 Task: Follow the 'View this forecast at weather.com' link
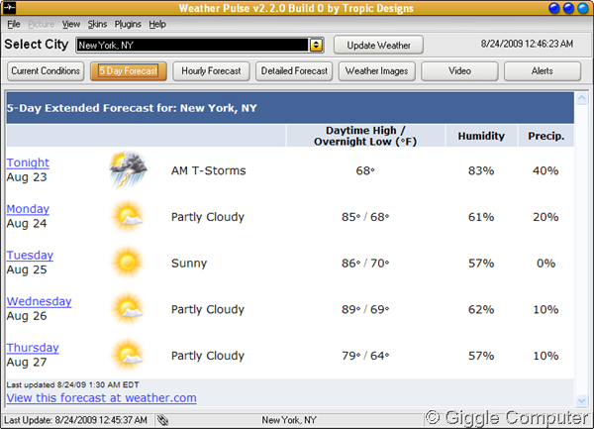pyautogui.click(x=101, y=398)
